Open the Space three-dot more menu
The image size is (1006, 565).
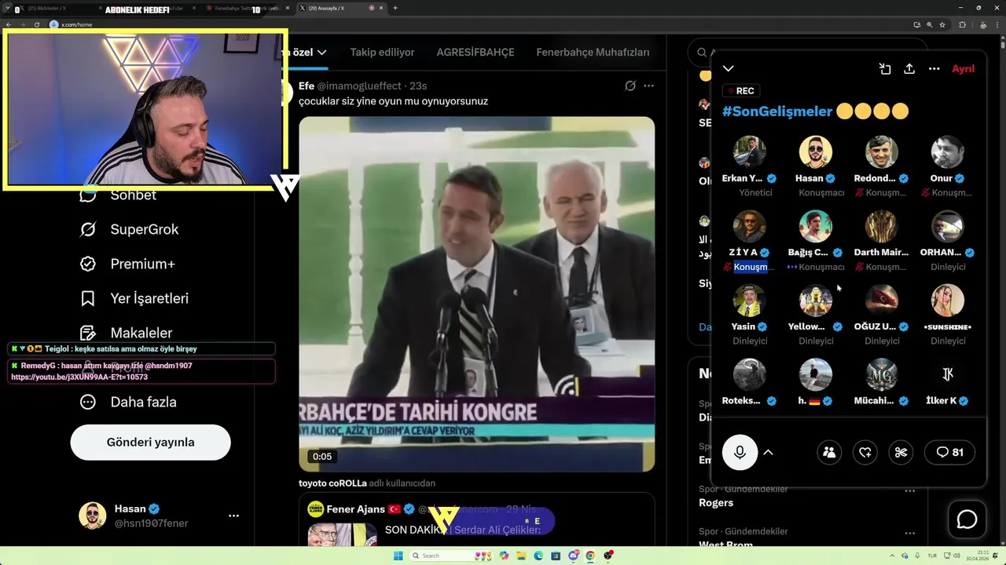[934, 69]
